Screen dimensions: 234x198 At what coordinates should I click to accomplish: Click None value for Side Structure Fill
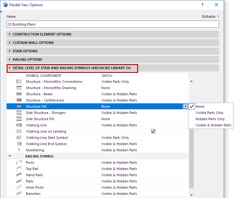(x=106, y=119)
